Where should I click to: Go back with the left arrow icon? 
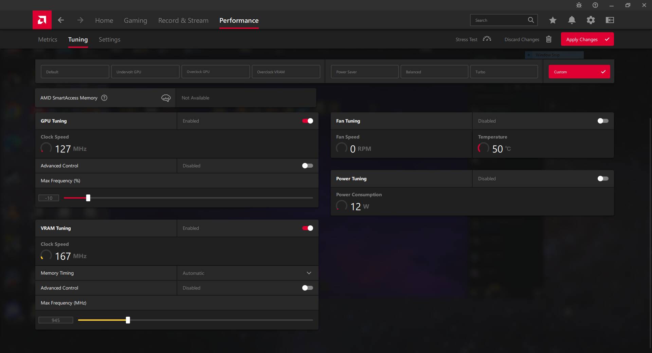[x=61, y=20]
